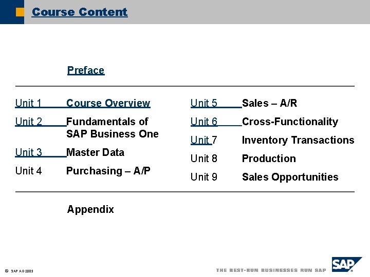Click the orange square title bullet
The height and width of the screenshot is (277, 370).
[x=20, y=12]
